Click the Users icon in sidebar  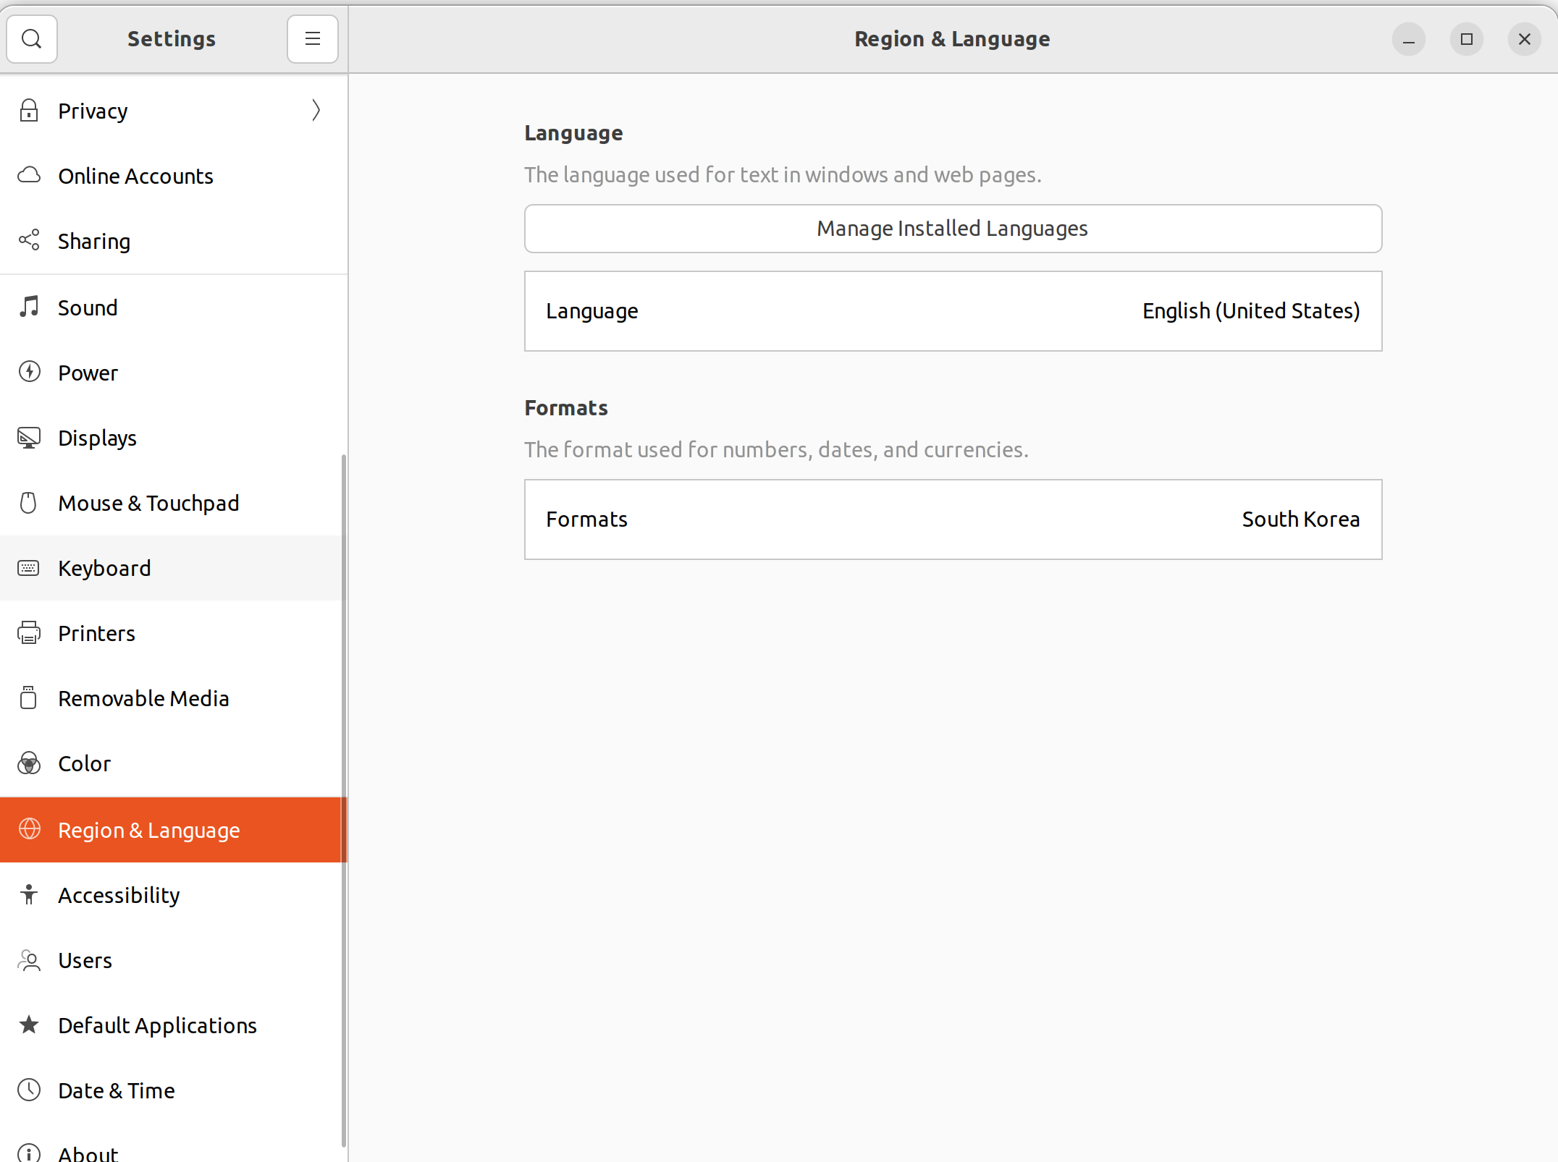pyautogui.click(x=29, y=960)
